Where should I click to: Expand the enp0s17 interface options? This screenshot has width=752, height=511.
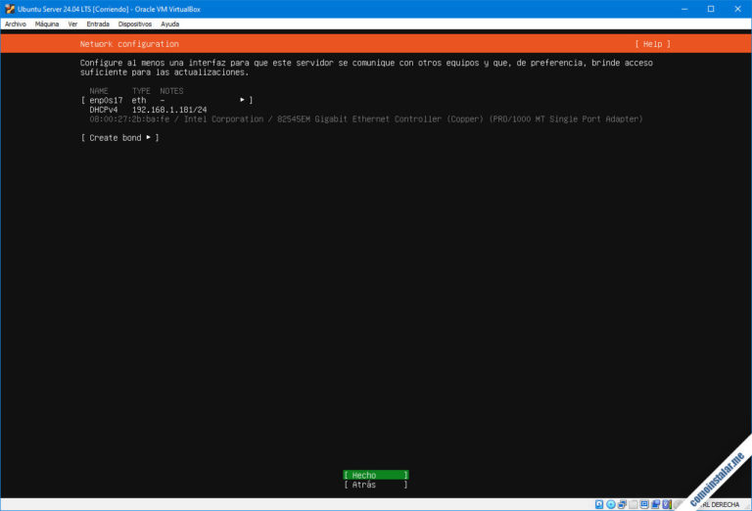coord(166,100)
